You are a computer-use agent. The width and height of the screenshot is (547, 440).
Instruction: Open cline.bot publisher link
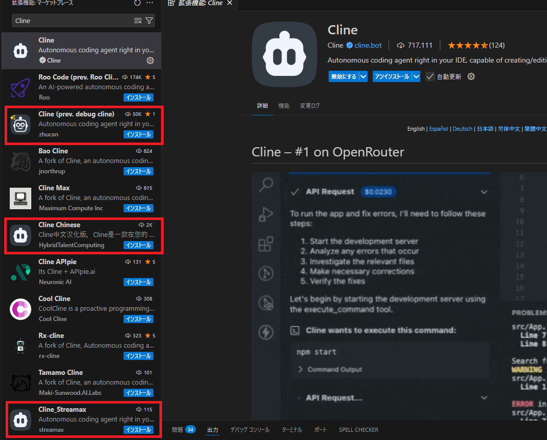368,45
